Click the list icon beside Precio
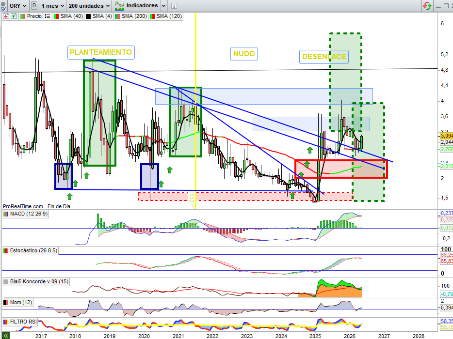Image resolution: width=453 pixels, height=339 pixels. [48, 16]
